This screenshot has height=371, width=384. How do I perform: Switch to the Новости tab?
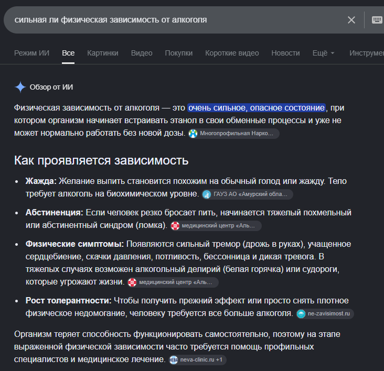tap(285, 53)
